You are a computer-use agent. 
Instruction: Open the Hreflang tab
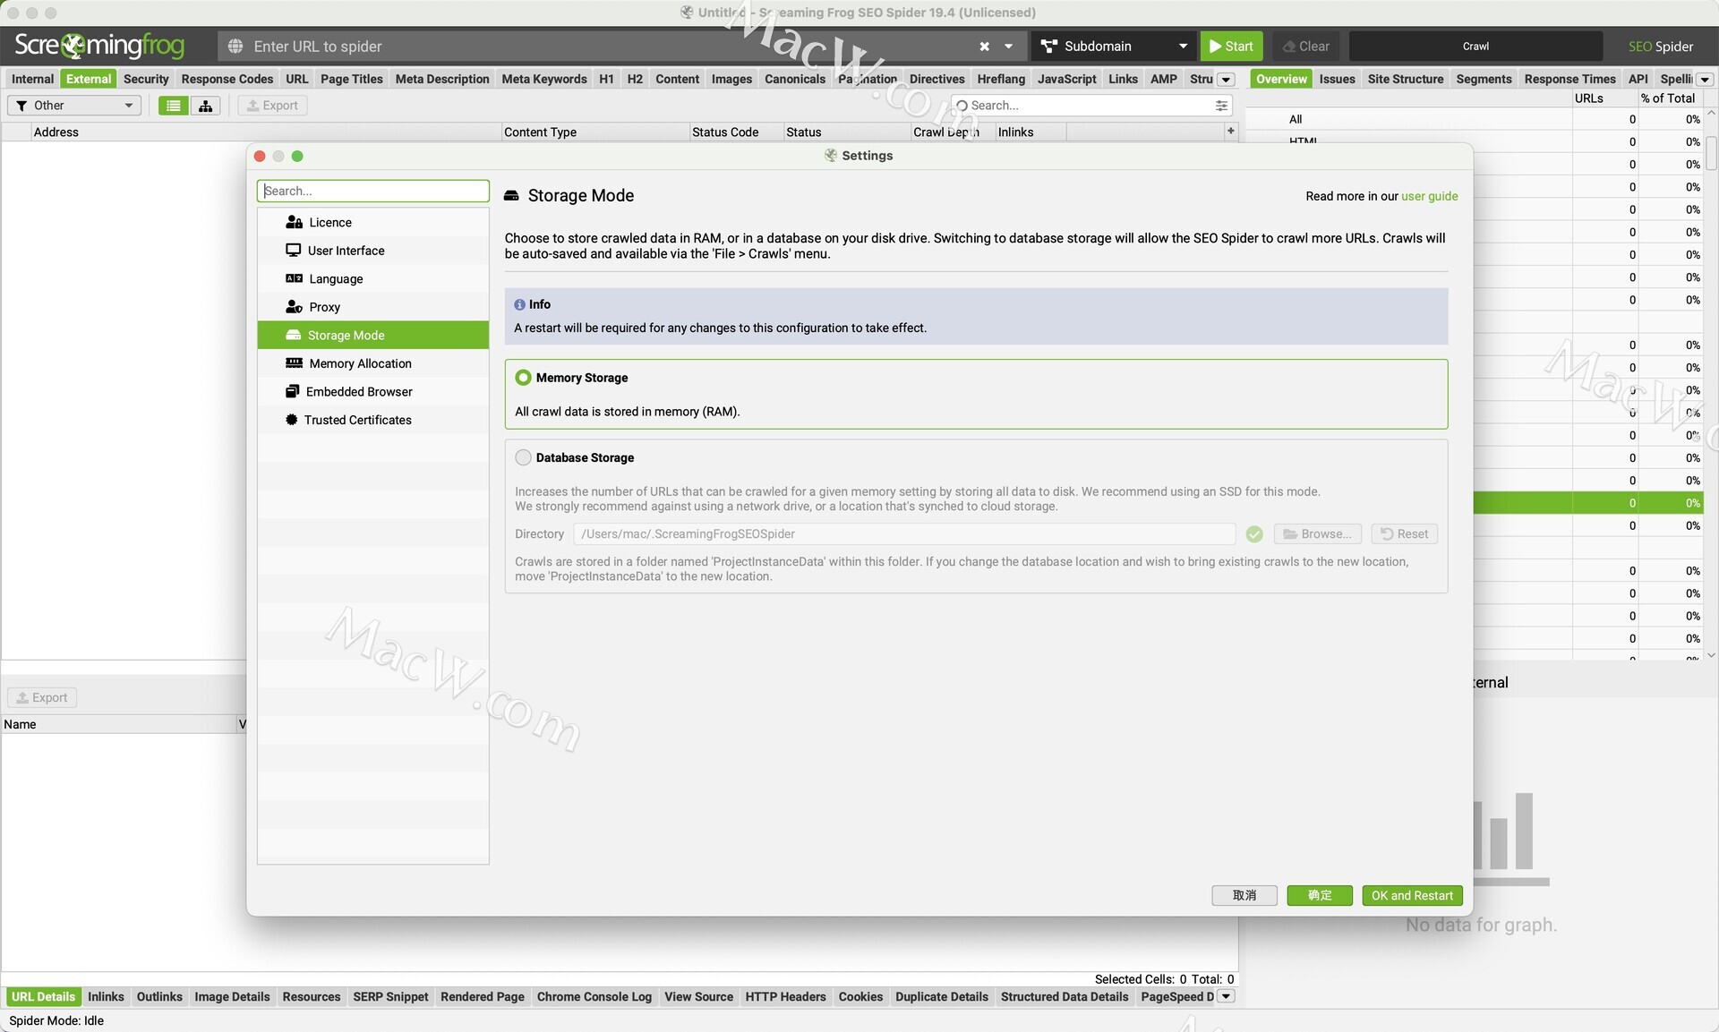point(1001,79)
